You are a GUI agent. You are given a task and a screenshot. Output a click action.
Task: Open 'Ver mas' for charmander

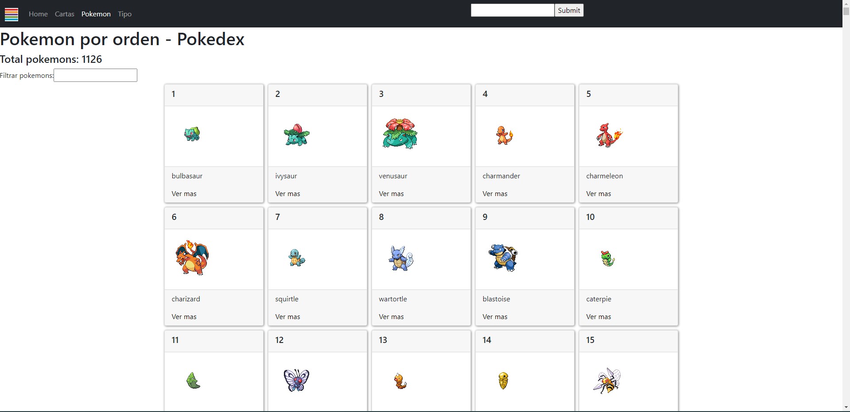coord(495,193)
